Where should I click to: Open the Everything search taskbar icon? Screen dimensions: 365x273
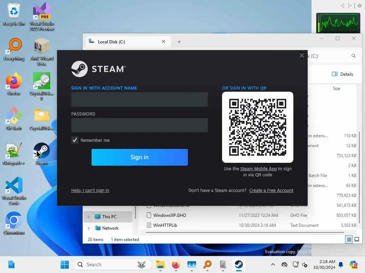click(207, 264)
